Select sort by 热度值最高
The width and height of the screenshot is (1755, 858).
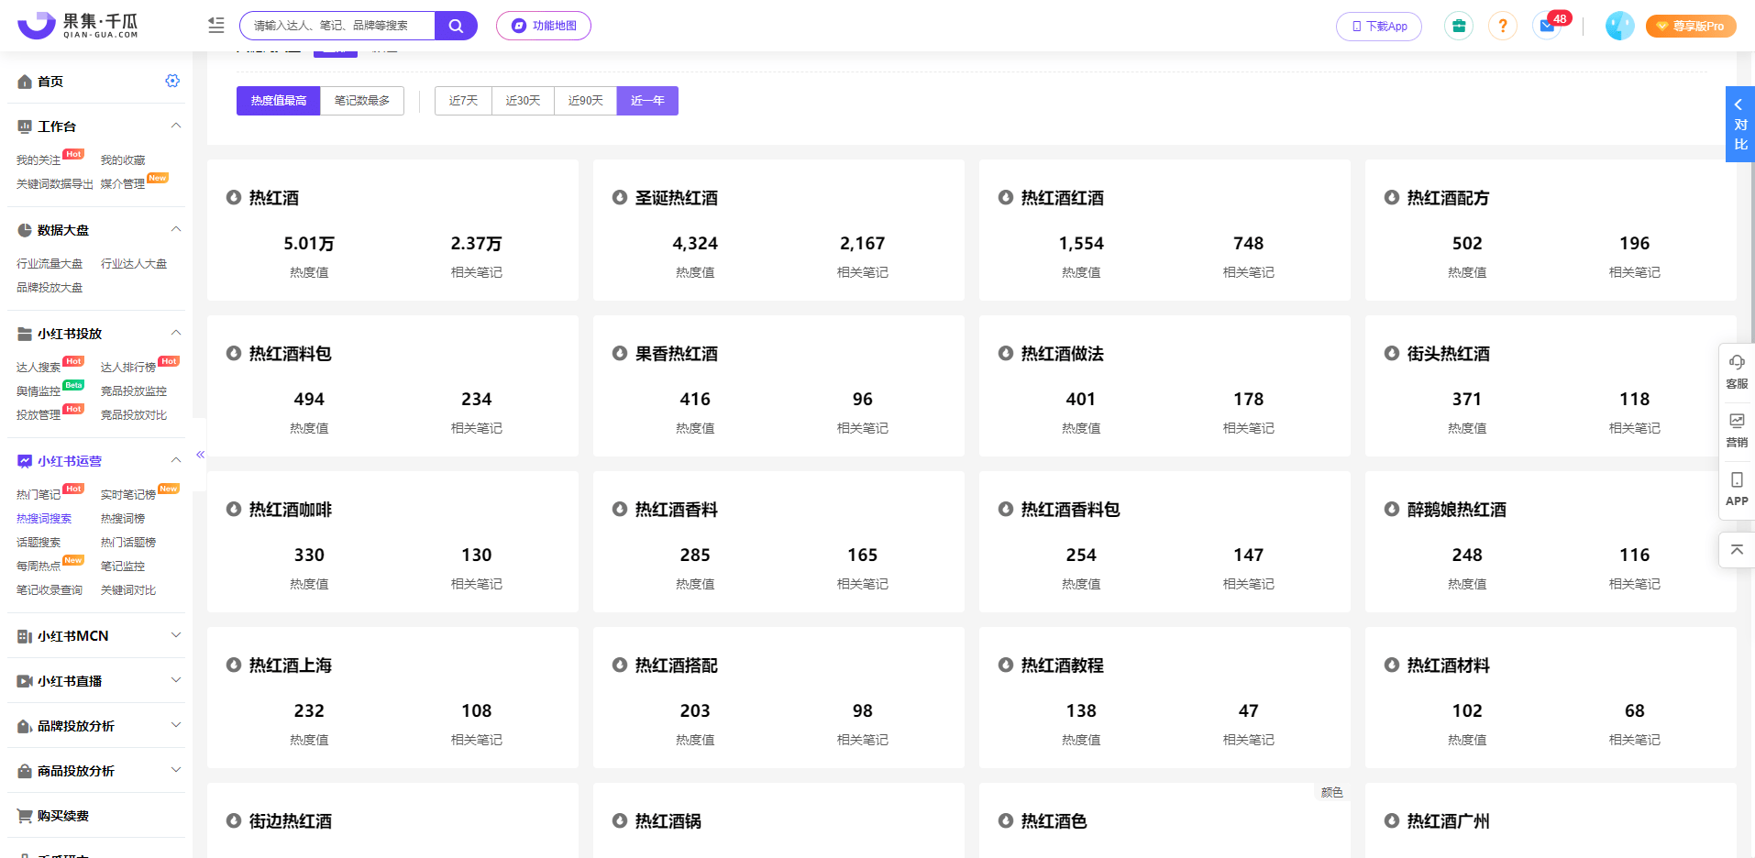tap(279, 101)
